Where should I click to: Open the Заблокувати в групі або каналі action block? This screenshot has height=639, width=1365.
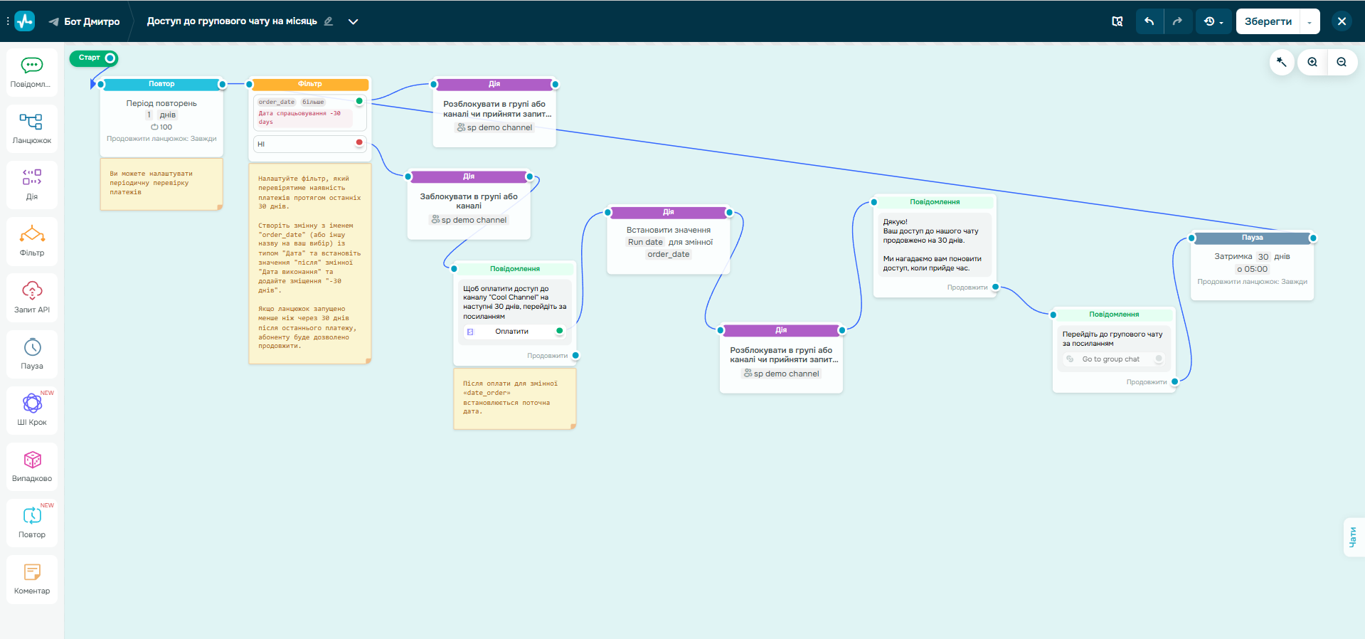pos(469,204)
